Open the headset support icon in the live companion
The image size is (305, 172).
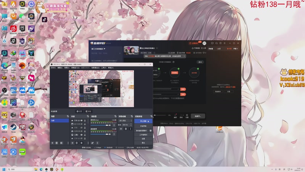coord(217,43)
